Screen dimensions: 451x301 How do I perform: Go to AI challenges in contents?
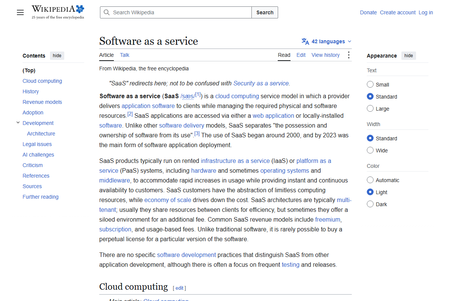click(38, 155)
